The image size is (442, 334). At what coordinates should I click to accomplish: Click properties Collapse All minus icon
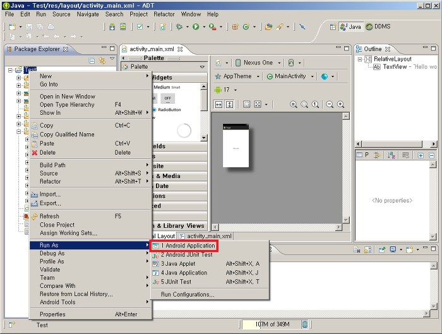pos(431,155)
